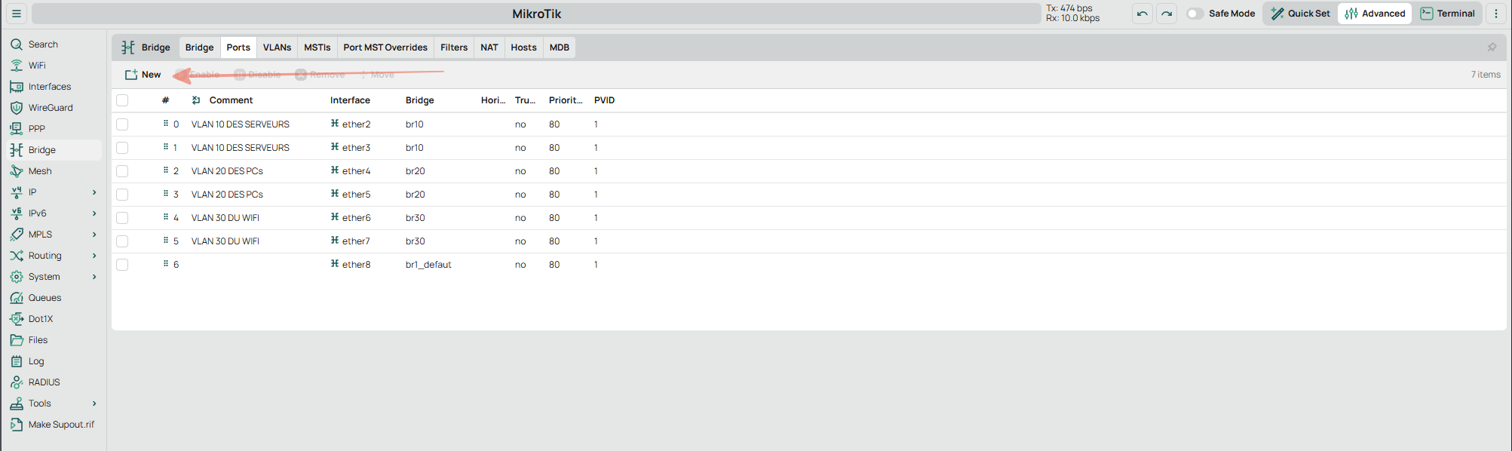Expand the IP submenu chevron

tap(94, 192)
